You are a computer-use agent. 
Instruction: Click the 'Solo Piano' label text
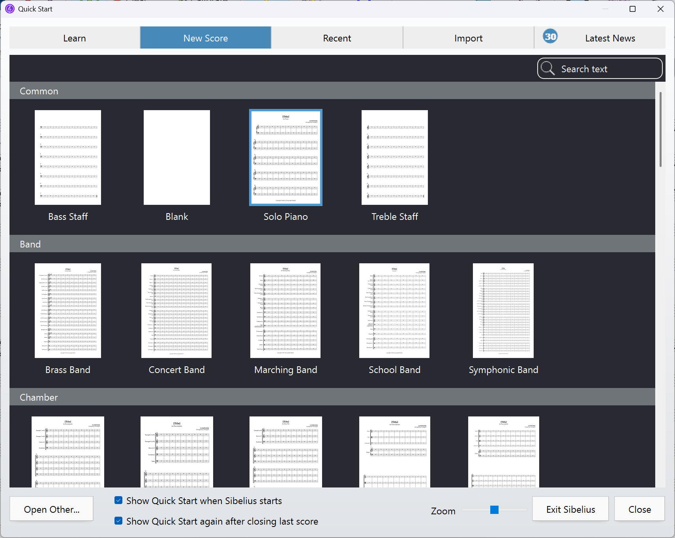coord(286,217)
